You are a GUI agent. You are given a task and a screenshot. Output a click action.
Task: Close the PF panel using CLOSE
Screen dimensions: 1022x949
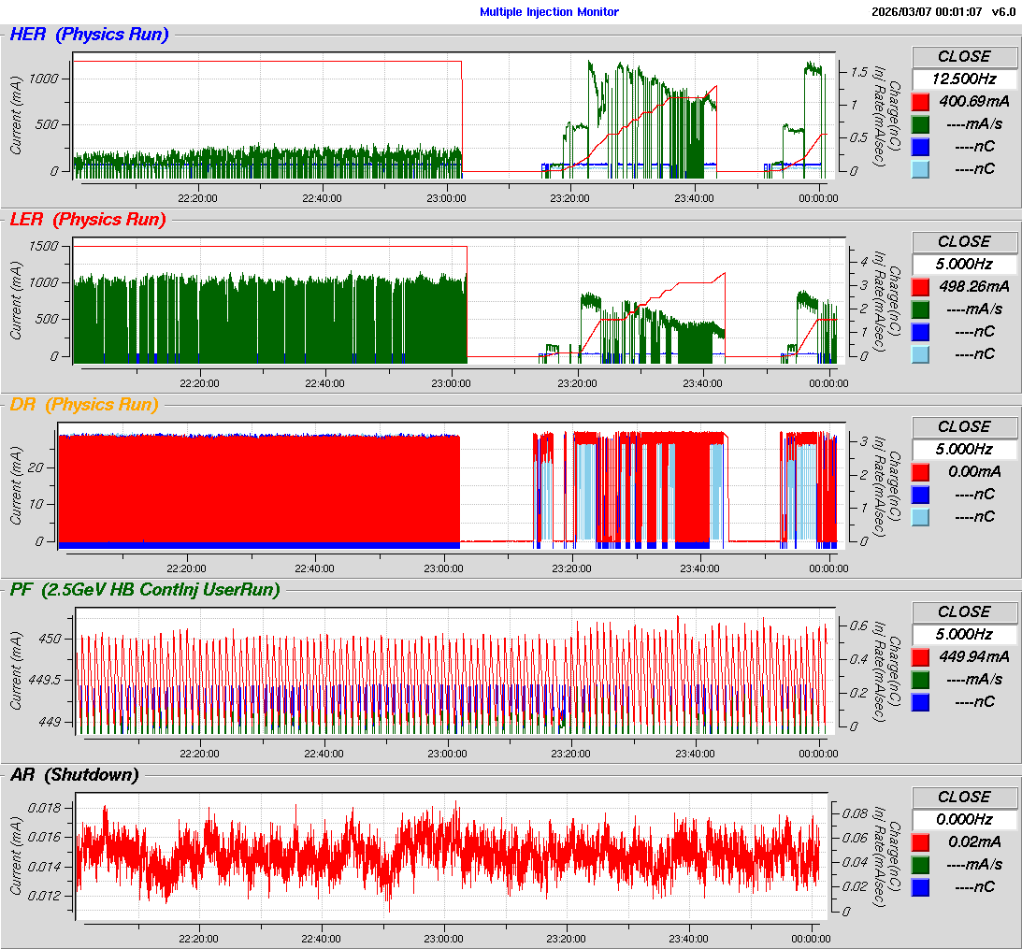tap(964, 611)
